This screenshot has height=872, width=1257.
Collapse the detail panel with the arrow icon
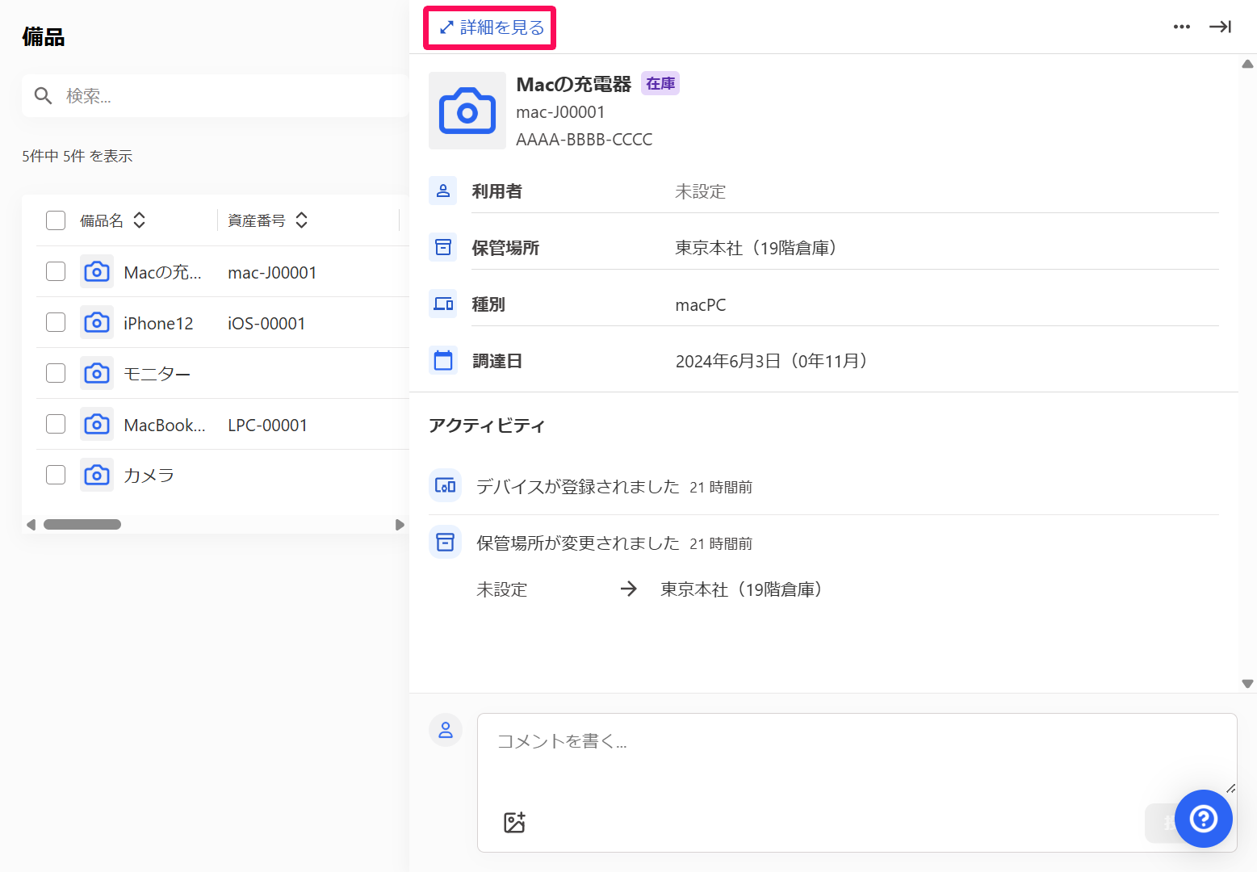1220,27
